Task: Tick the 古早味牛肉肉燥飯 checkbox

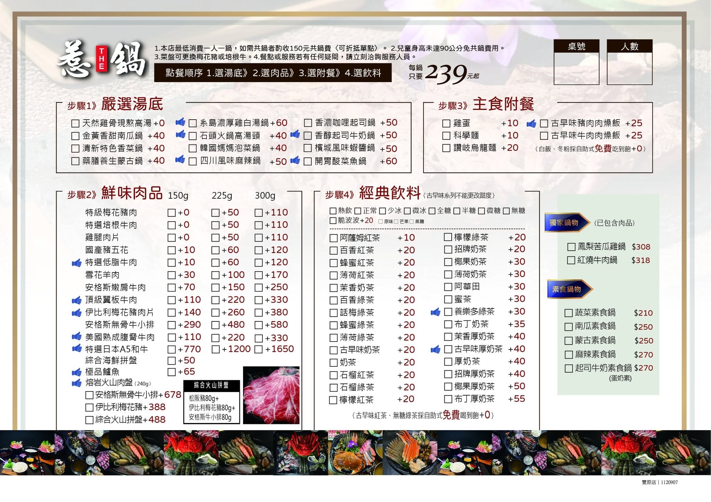Action: point(544,136)
